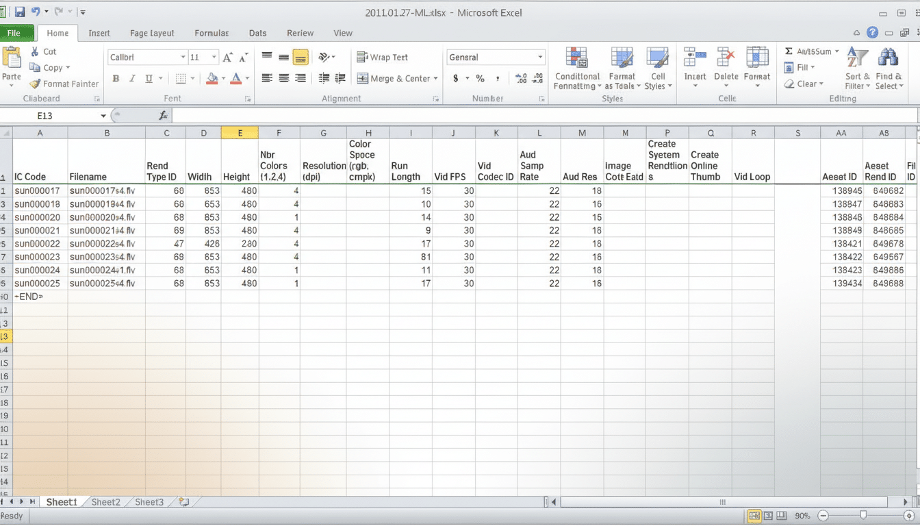Click the AutoSum icon
This screenshot has width=920, height=526.
812,51
